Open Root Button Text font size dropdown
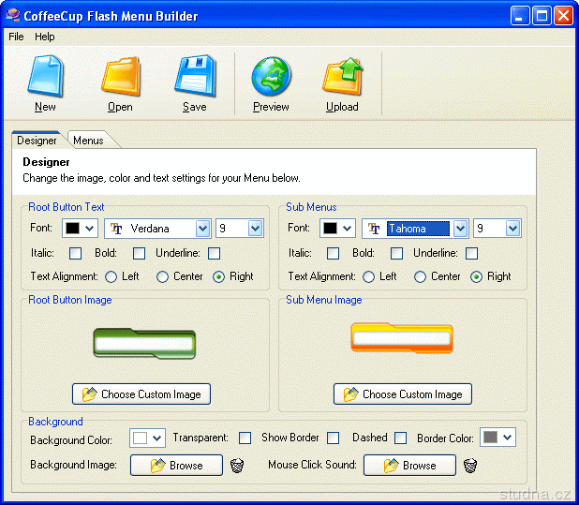This screenshot has width=579, height=505. (255, 229)
